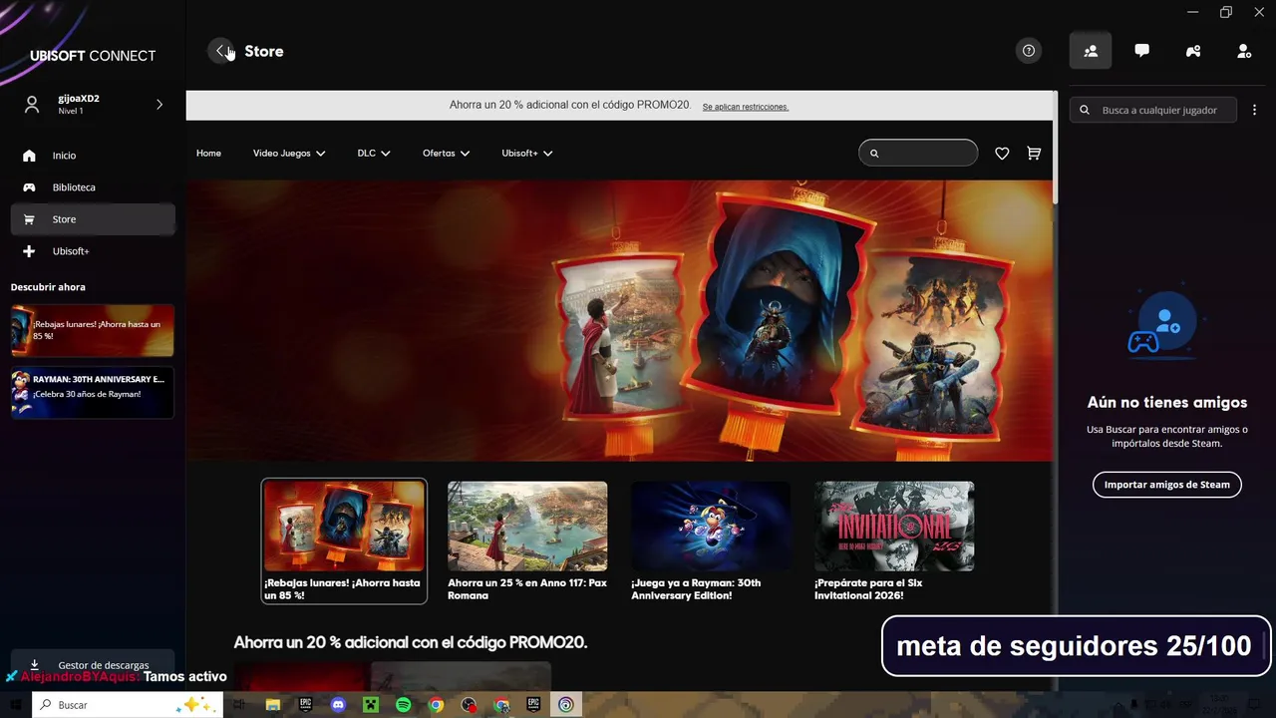Viewport: 1276px width, 718px height.
Task: Open Gestor de descargas
Action: click(92, 665)
